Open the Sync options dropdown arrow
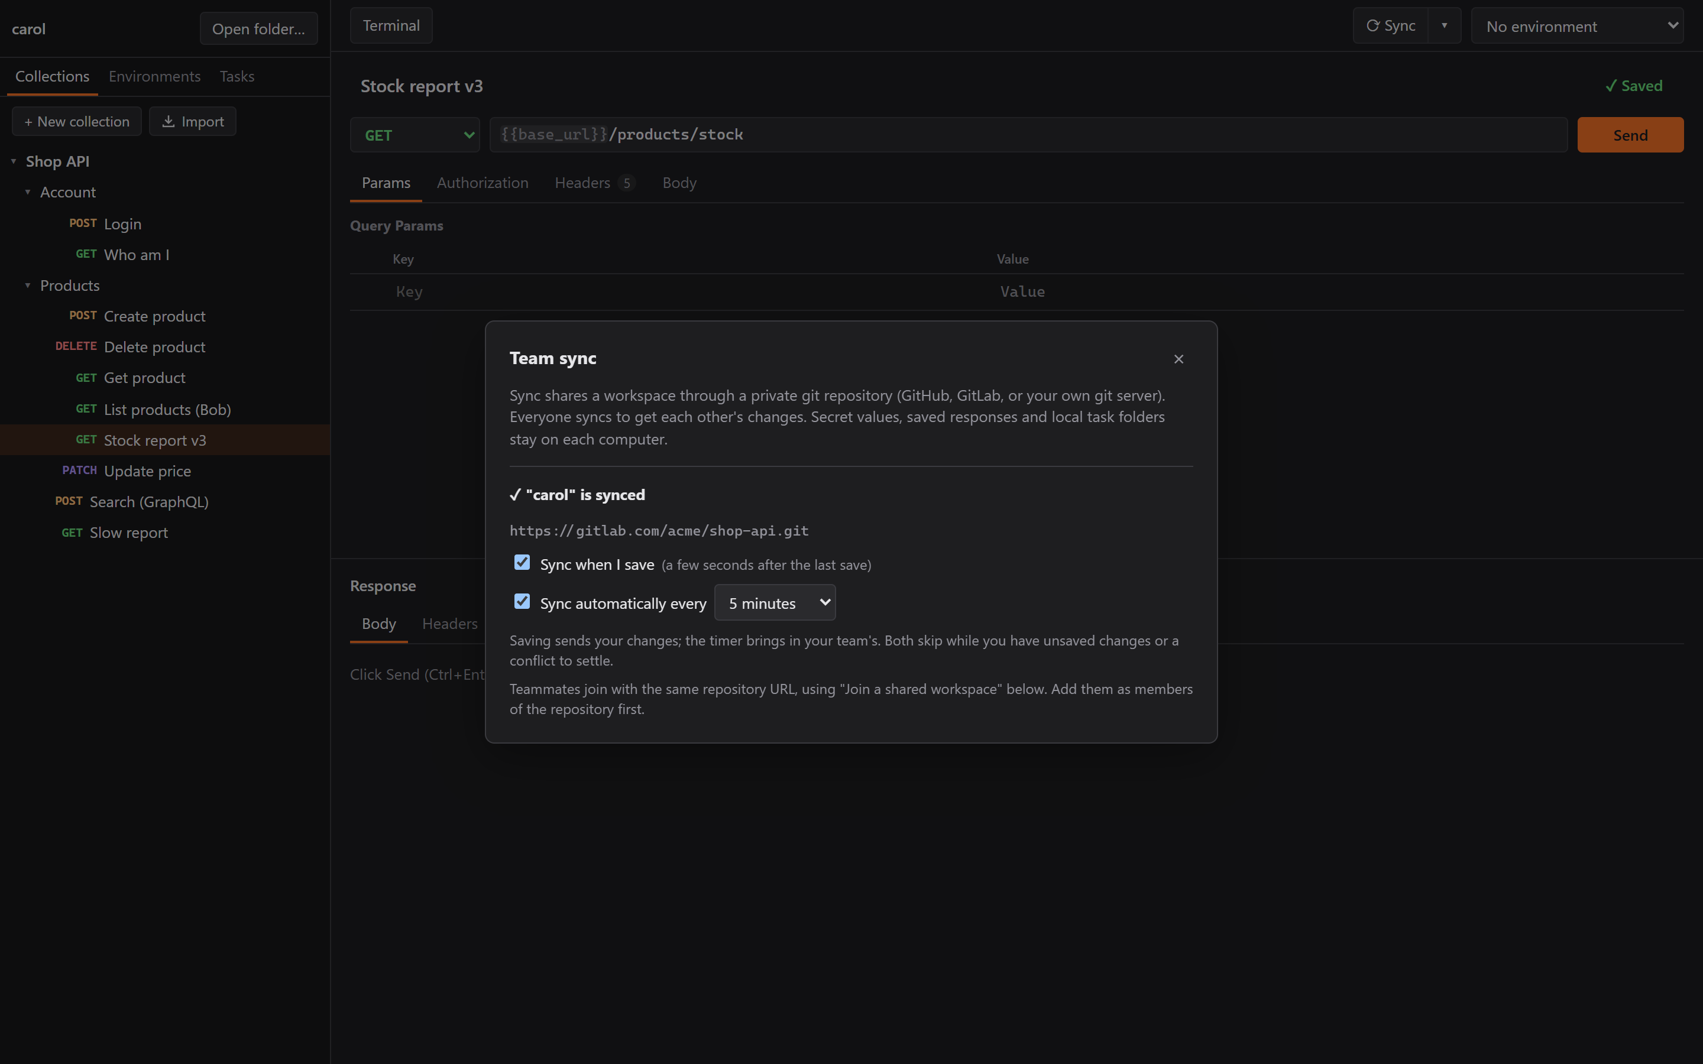1703x1064 pixels. (x=1444, y=26)
